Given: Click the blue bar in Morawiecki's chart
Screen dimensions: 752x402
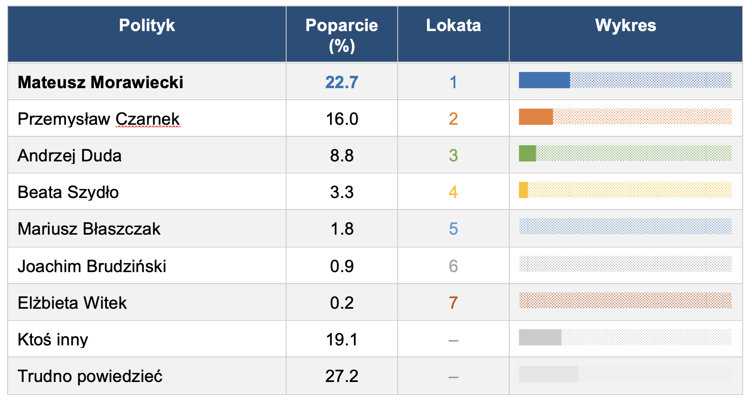Looking at the screenshot, I should tap(544, 80).
